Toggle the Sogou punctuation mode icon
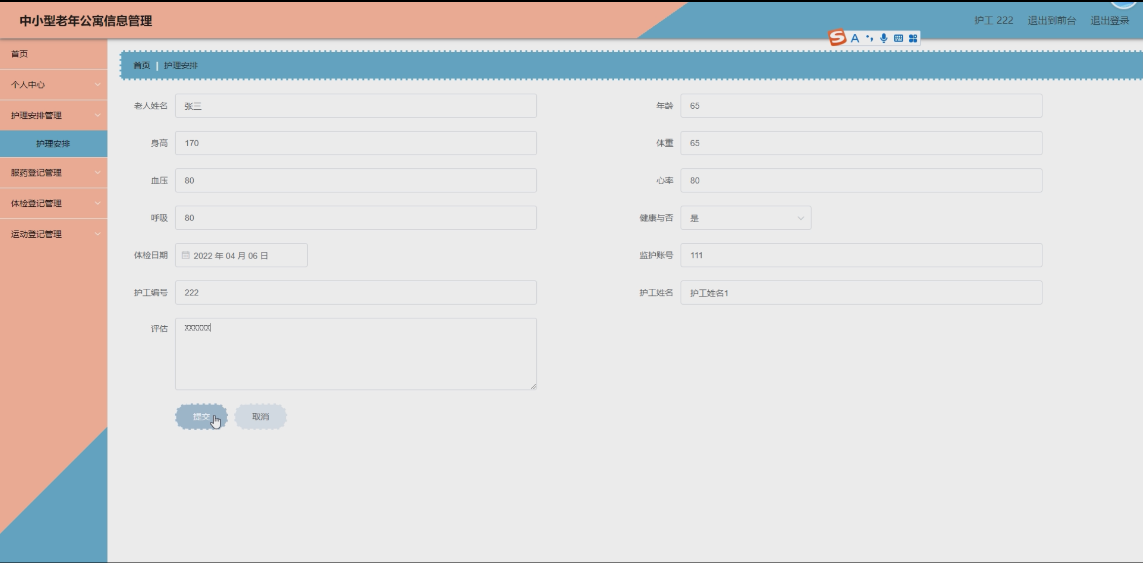This screenshot has width=1143, height=563. pos(869,38)
